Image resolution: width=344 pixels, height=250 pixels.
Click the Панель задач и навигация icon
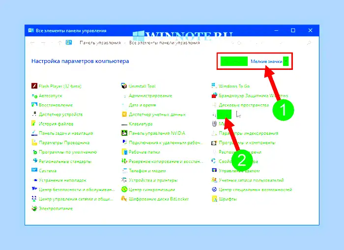coord(34,133)
